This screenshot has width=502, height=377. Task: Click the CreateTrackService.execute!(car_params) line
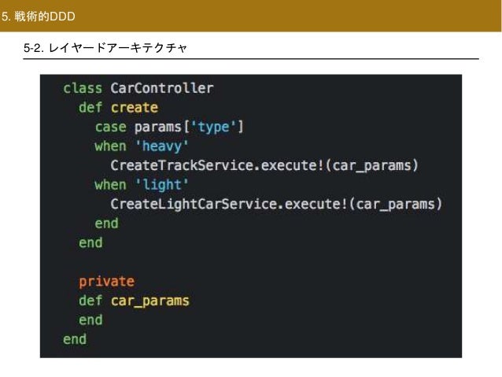[x=264, y=166]
